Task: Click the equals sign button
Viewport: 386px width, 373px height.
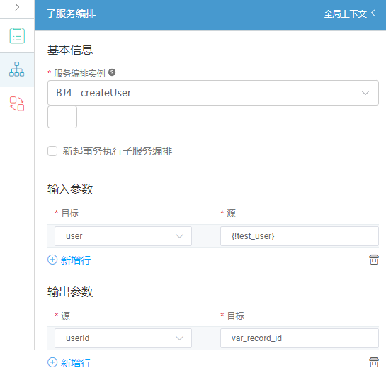Action: 62,117
